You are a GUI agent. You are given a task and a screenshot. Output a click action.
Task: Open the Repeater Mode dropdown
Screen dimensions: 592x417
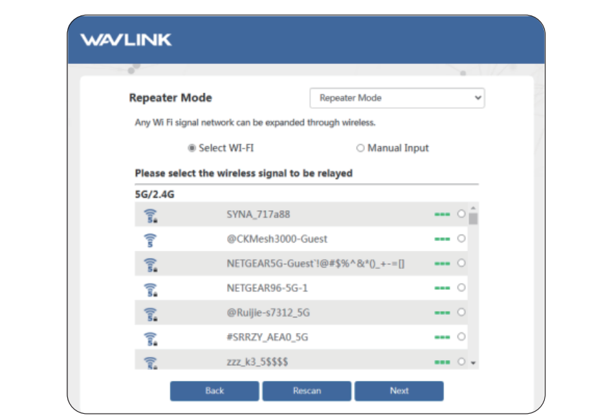(x=397, y=98)
